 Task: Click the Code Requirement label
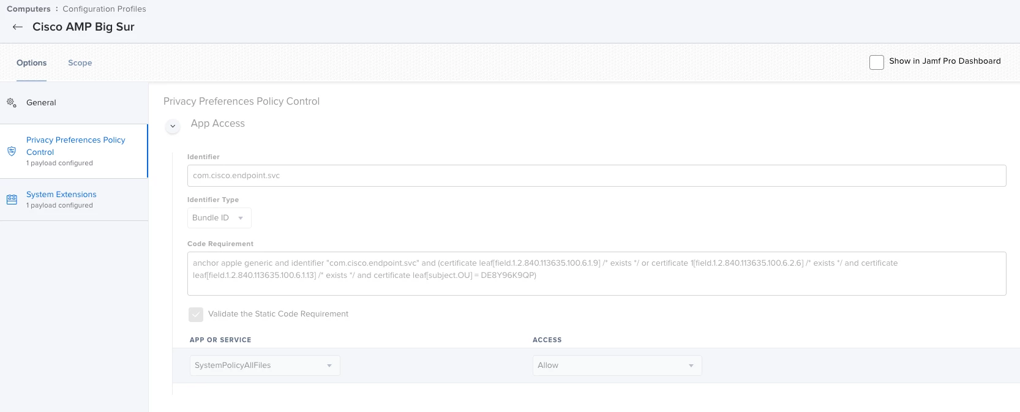click(220, 244)
